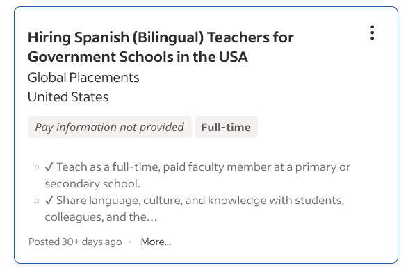Click the United States location text
The width and height of the screenshot is (408, 270).
68,97
